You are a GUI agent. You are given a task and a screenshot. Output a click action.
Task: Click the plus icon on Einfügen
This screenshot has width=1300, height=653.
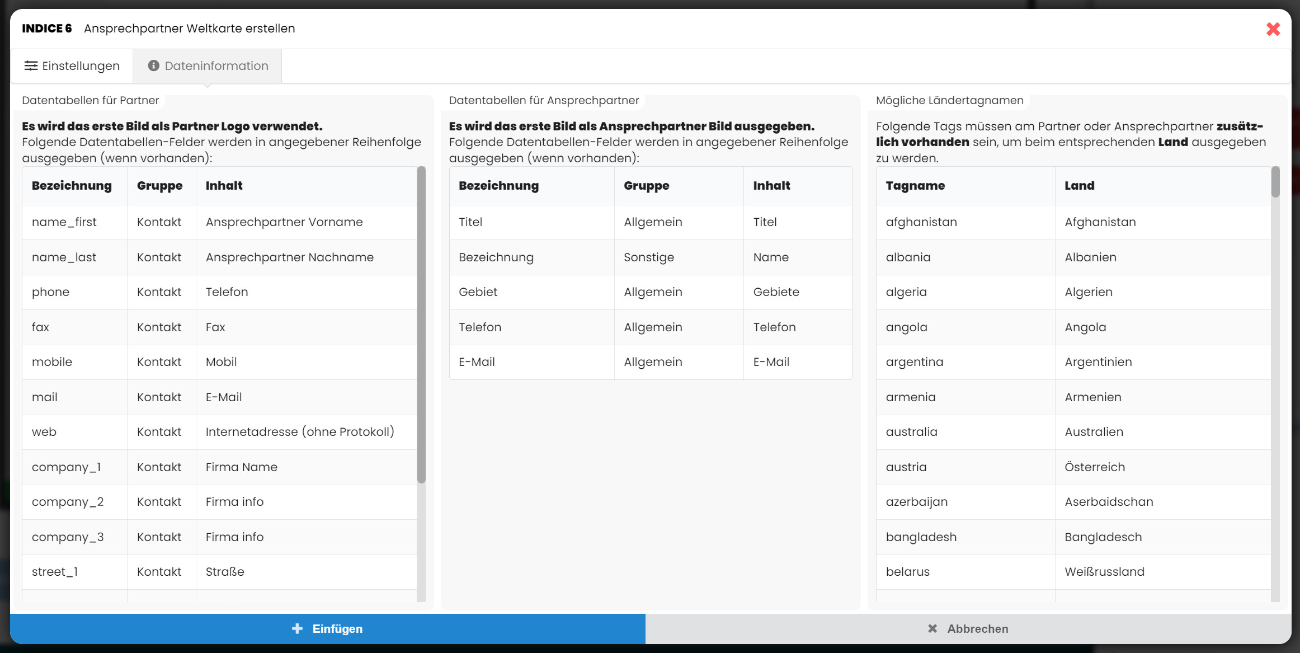coord(297,628)
